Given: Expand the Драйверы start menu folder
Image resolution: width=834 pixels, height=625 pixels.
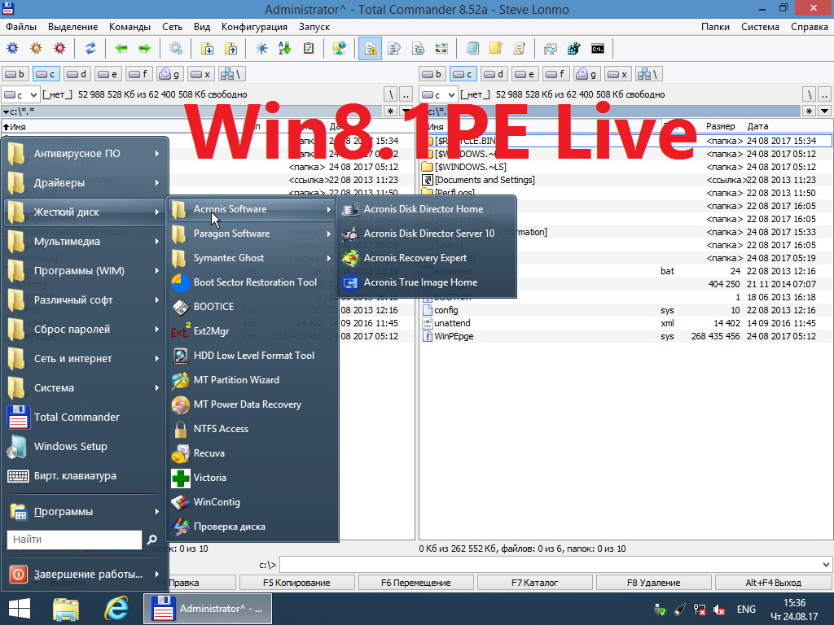Looking at the screenshot, I should [x=84, y=183].
